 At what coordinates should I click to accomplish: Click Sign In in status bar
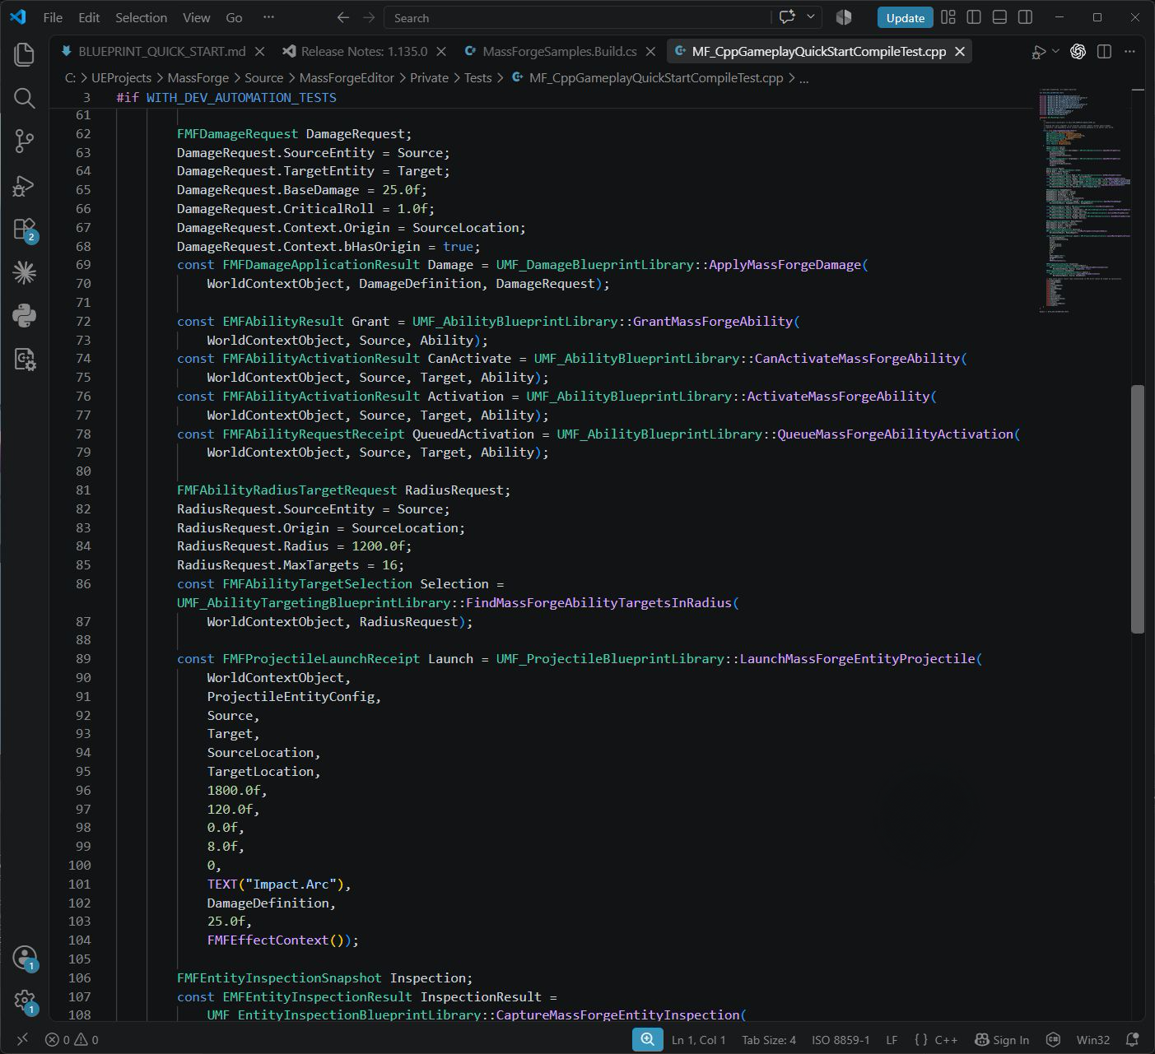point(1002,1039)
